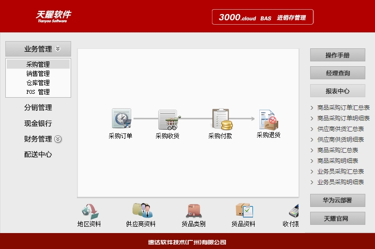Click the 货品资料 label

click(x=243, y=224)
